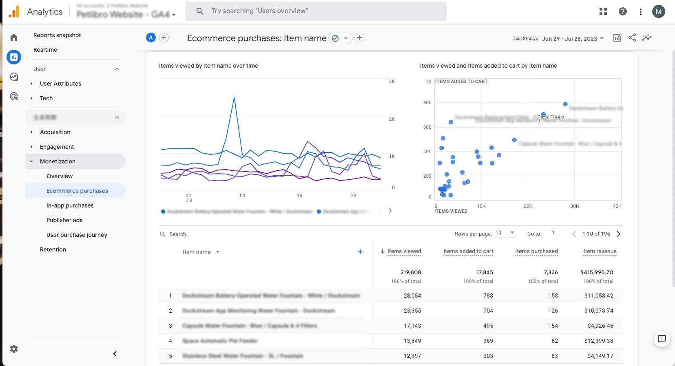
Task: Expand Tech section
Action: pos(31,98)
